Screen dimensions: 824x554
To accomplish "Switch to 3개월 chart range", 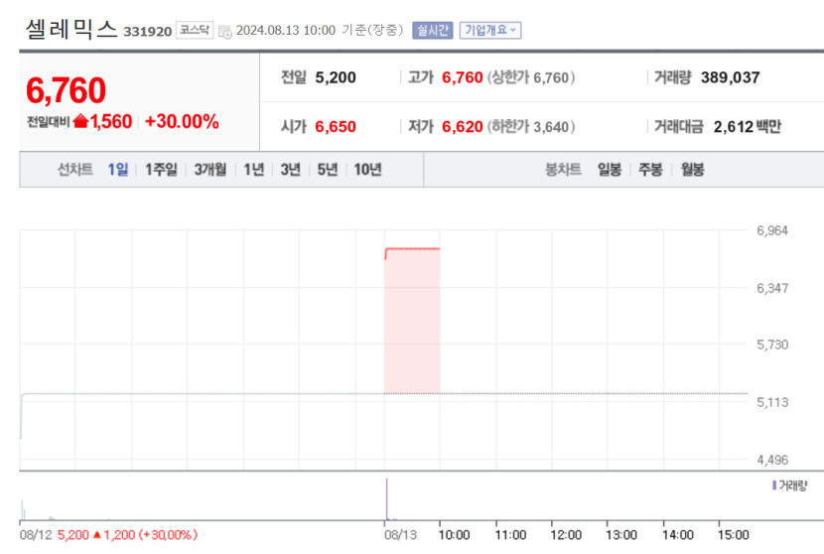I will tap(210, 169).
